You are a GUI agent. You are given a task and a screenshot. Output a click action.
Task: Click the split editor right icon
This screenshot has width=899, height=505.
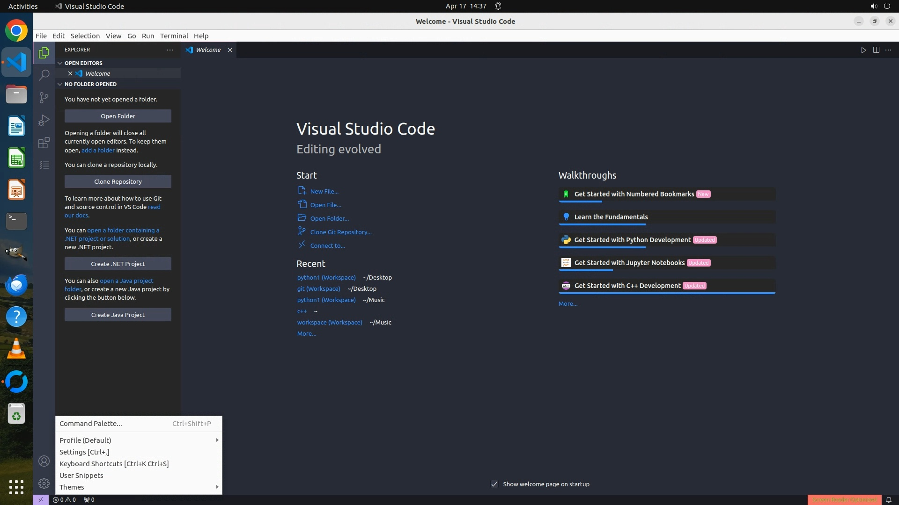point(876,50)
